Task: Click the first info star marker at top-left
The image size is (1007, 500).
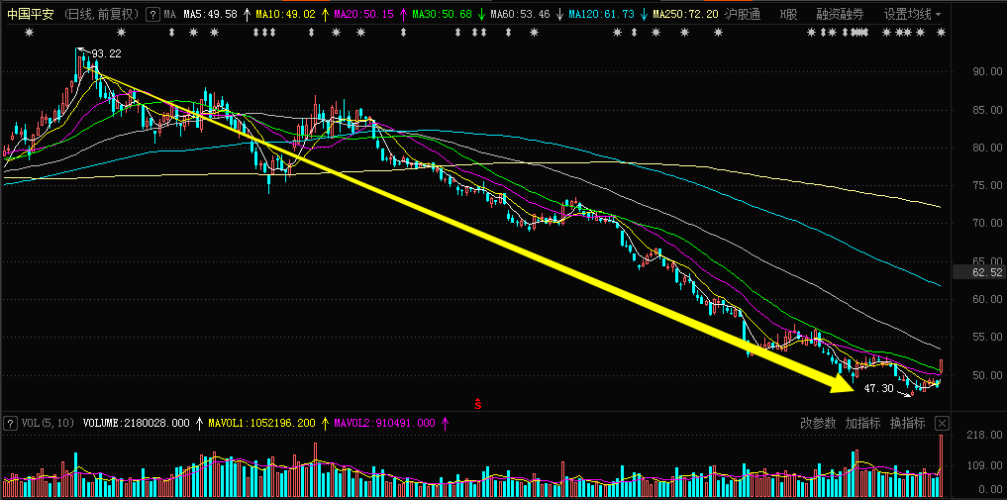Action: tap(29, 34)
